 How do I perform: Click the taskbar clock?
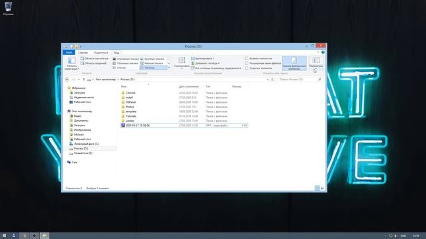tap(415, 236)
